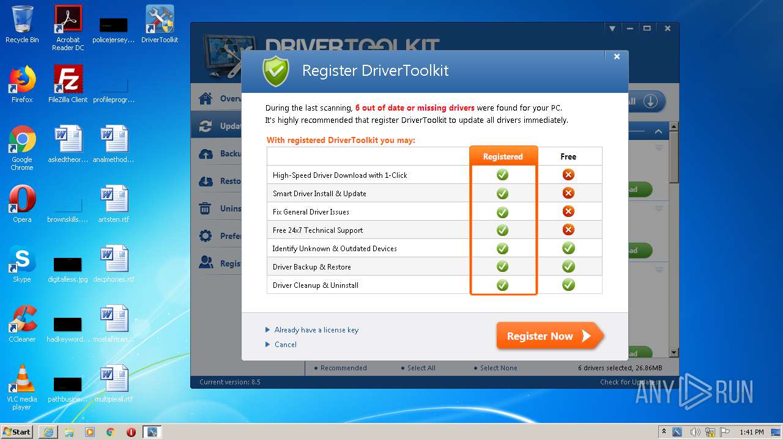Open Backup tab in DriverToolkit sidebar

(x=217, y=153)
